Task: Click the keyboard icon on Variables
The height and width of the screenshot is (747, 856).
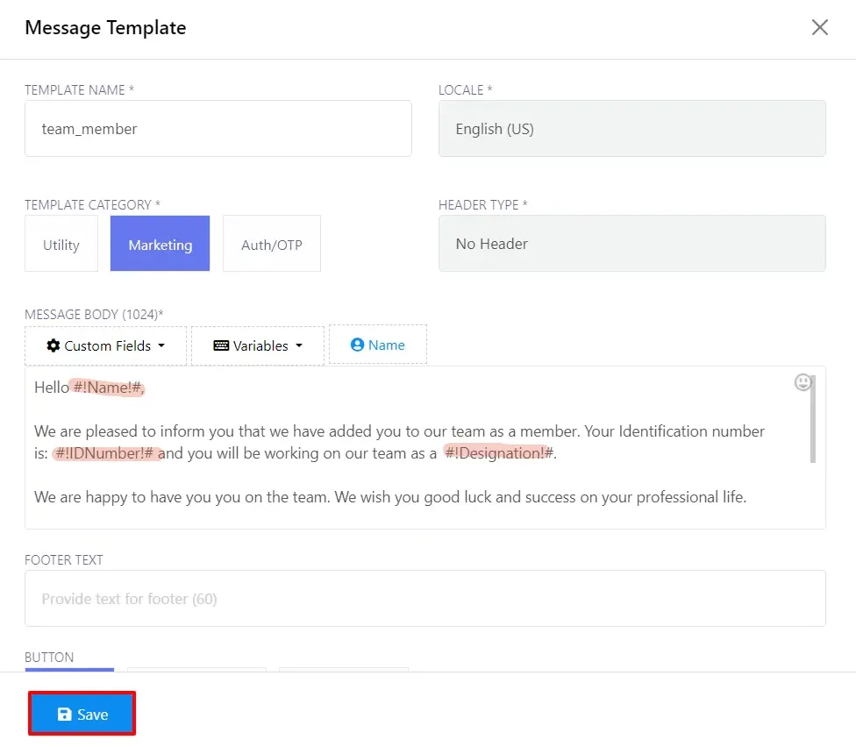Action: pos(221,345)
